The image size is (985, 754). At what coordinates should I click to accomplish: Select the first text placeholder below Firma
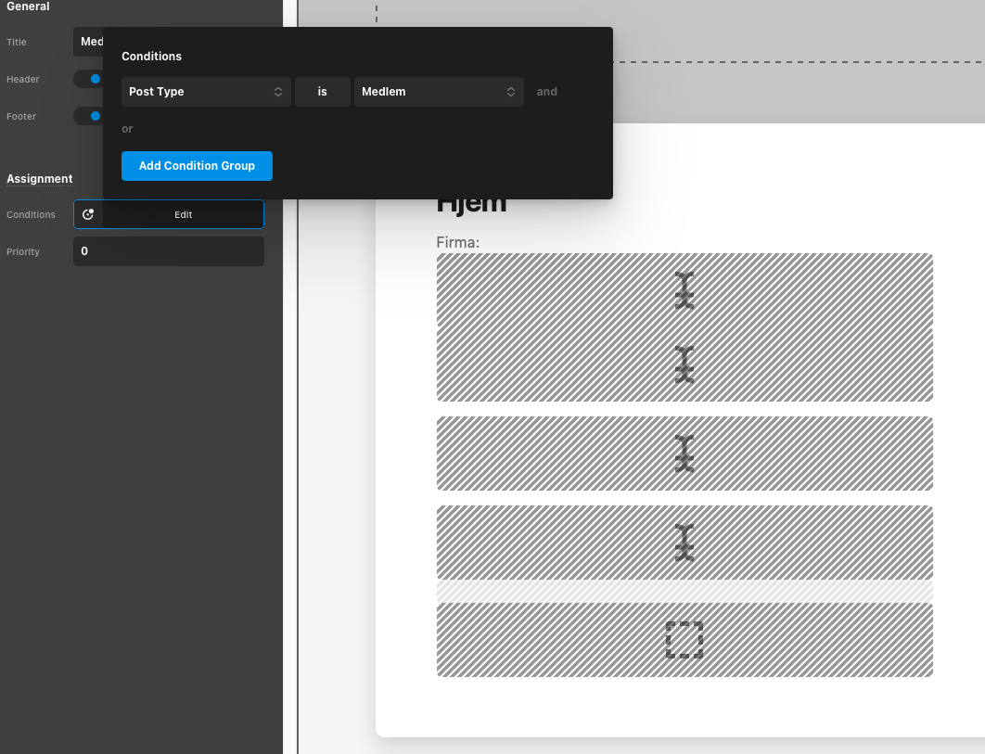[684, 290]
